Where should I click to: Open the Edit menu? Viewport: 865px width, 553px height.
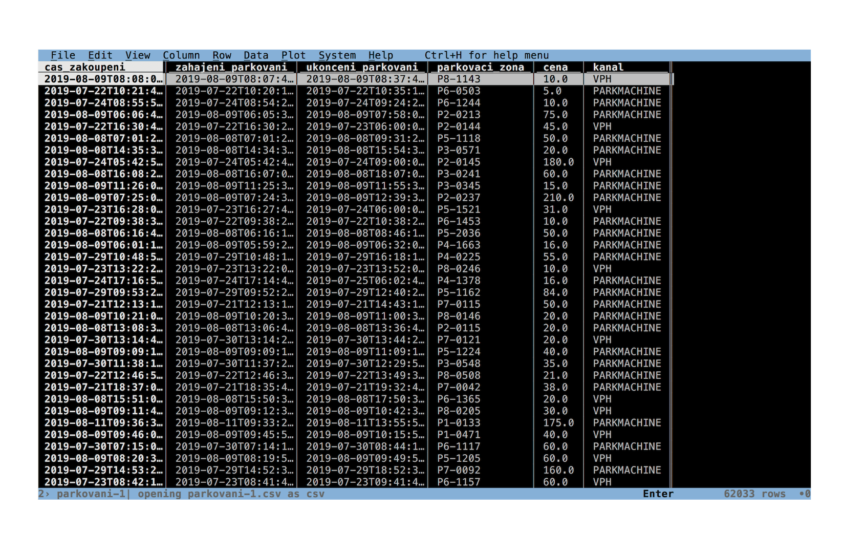tap(100, 55)
